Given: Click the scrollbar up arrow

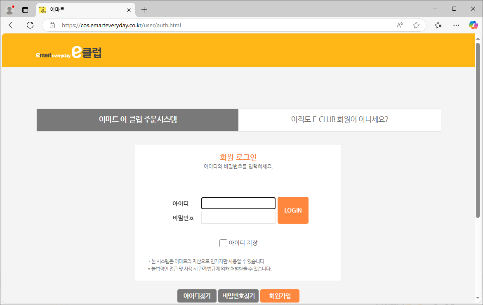Looking at the screenshot, I should (x=478, y=39).
